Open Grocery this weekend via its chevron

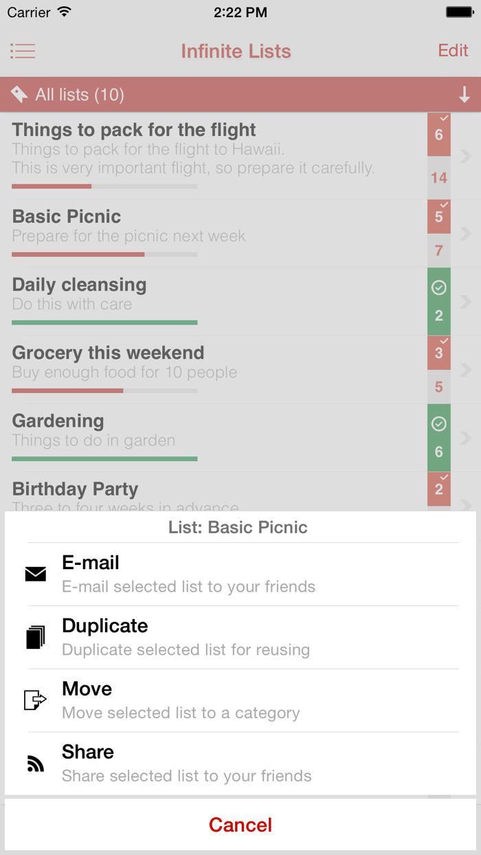coord(467,370)
